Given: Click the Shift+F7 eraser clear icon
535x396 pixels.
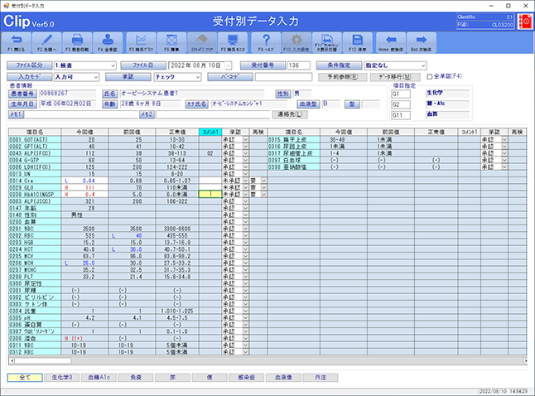Looking at the screenshot, I should pyautogui.click(x=202, y=43).
